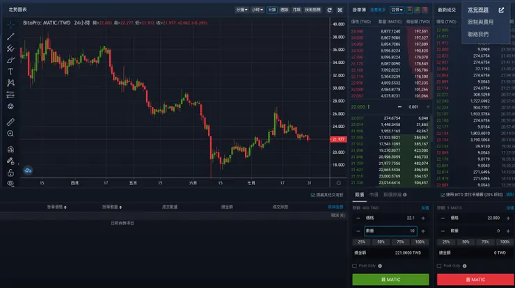Set buy amount to 25%
This screenshot has height=288, width=515.
[361, 241]
